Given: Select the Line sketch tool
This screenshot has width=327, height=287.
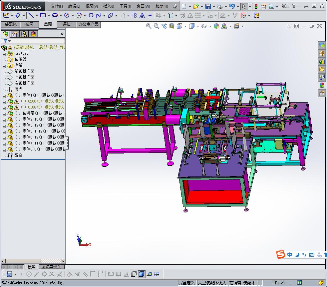Looking at the screenshot, I should pos(31,15).
